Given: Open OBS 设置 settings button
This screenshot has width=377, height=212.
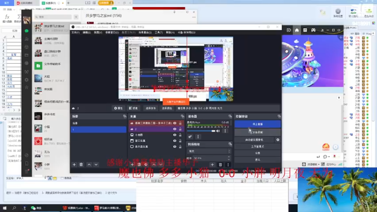Looking at the screenshot, I should tap(257, 153).
